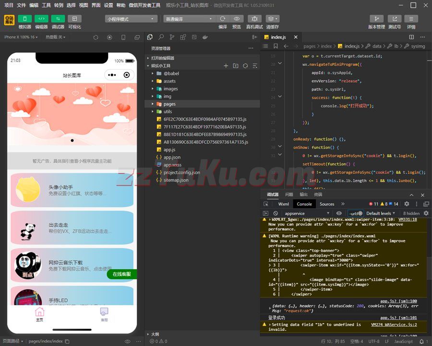
Task: Click the 编译 compile refresh icon
Action: (x=223, y=19)
